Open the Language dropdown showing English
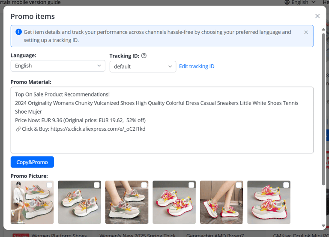Screen dimensions: 329x237 point(58,66)
